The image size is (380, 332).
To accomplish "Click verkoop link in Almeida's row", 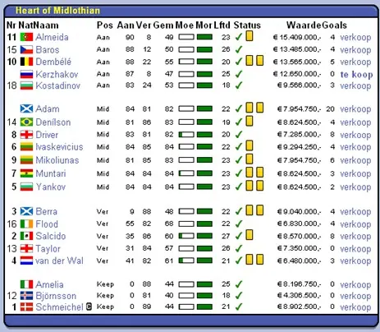I will tap(355, 37).
